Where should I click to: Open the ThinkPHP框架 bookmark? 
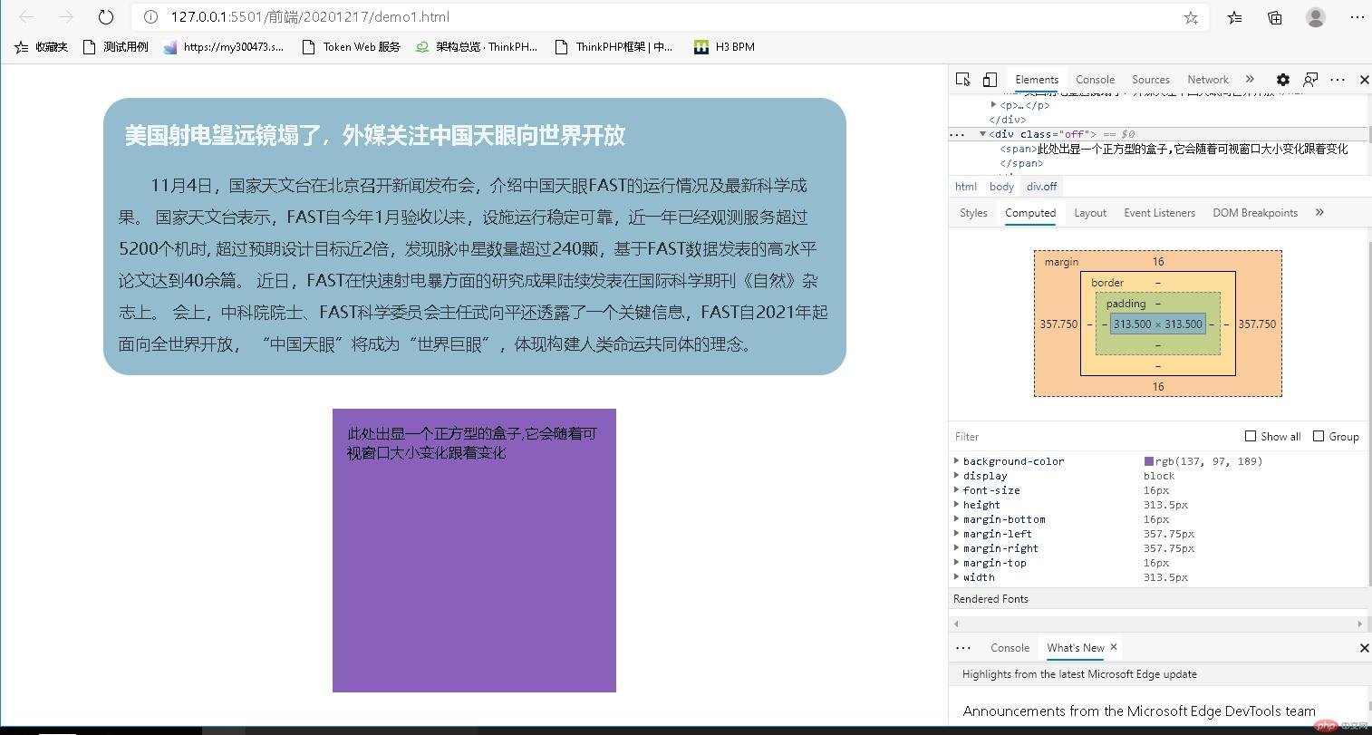614,47
